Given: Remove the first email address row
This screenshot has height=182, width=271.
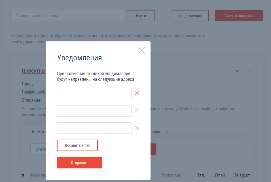Looking at the screenshot, I should [137, 93].
